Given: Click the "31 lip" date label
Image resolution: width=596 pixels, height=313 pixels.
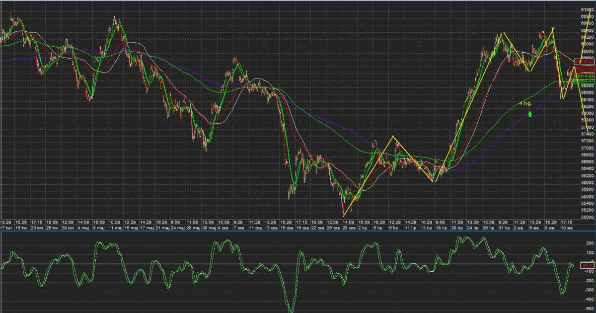Looking at the screenshot, I should [503, 228].
